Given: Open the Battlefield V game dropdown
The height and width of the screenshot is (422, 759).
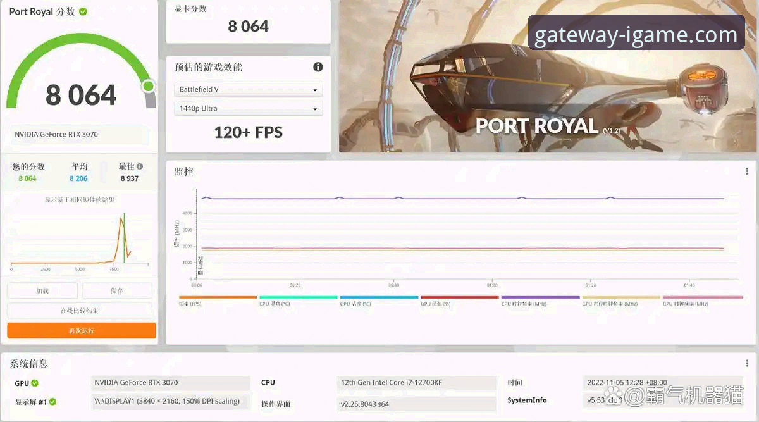Looking at the screenshot, I should click(248, 90).
